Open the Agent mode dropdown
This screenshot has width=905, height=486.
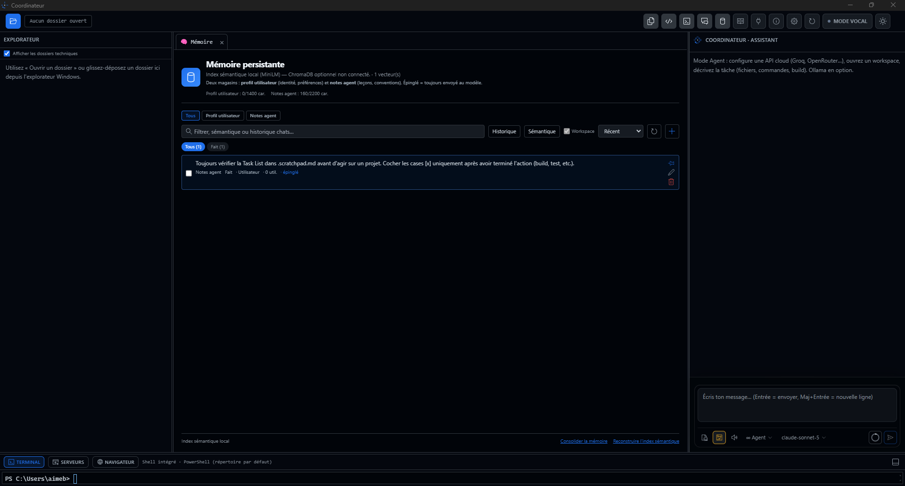point(759,437)
